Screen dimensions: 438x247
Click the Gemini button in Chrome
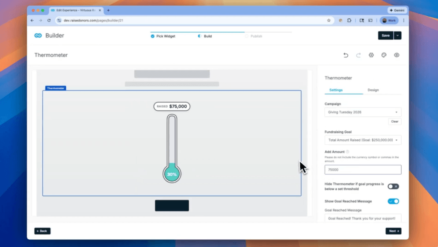tap(397, 10)
